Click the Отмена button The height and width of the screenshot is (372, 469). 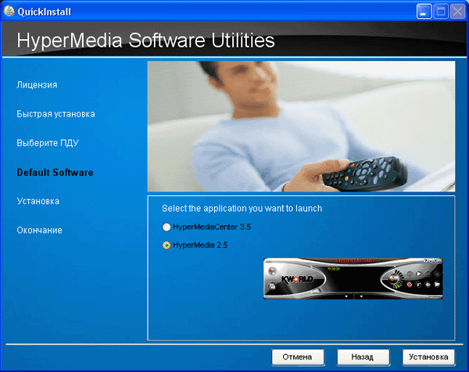(298, 357)
